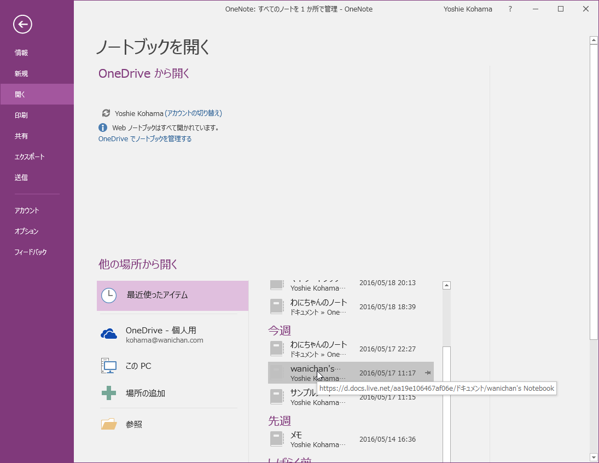Click the main page scrollbar thumb
Image resolution: width=599 pixels, height=463 pixels.
[x=594, y=192]
